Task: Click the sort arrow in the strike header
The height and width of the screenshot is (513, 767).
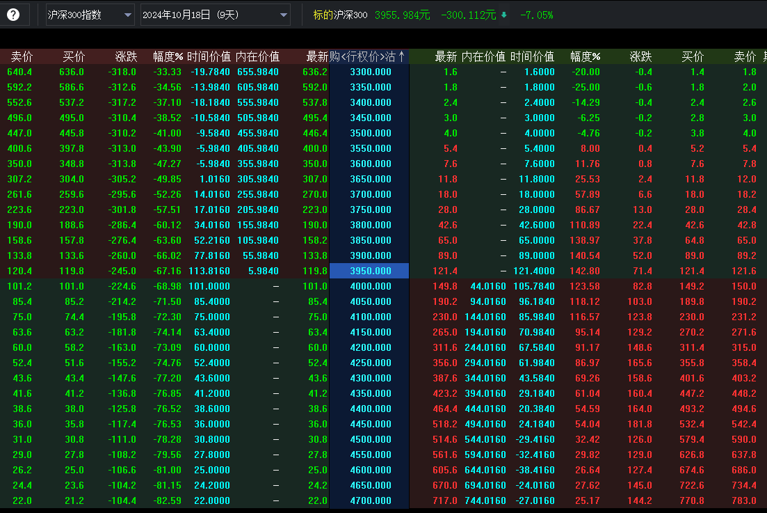Action: (x=402, y=57)
